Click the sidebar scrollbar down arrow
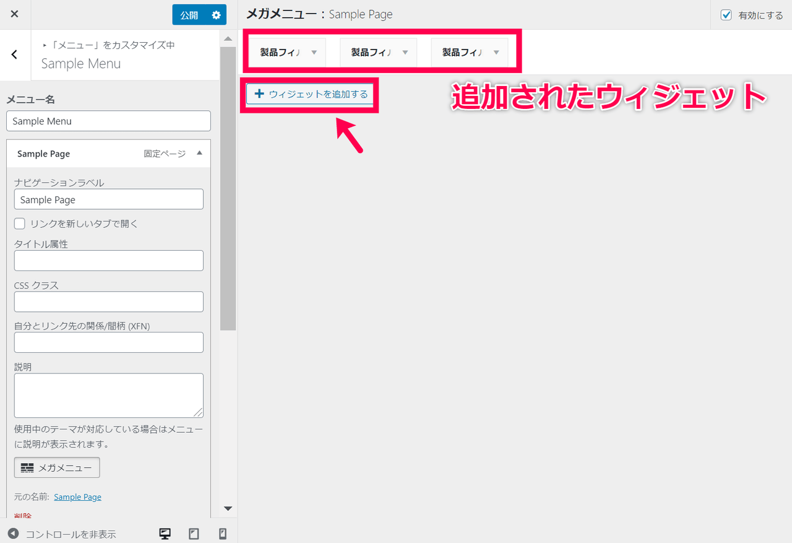 228,508
